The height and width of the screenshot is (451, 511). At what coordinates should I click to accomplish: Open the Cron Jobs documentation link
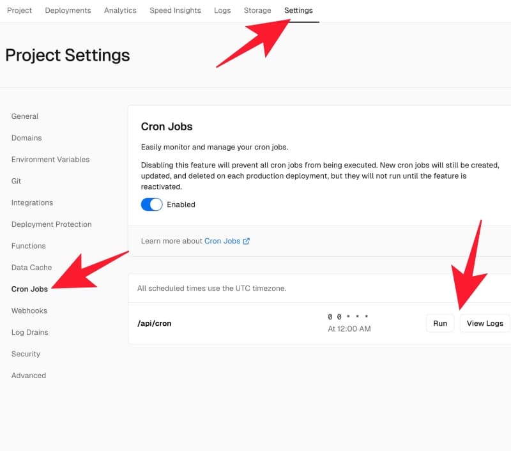(x=222, y=241)
